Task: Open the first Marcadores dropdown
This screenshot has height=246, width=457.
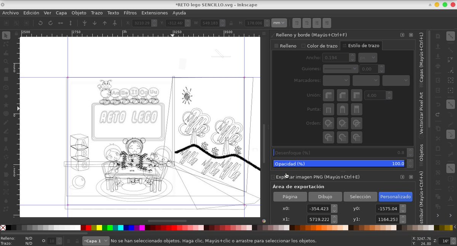Action: 336,81
